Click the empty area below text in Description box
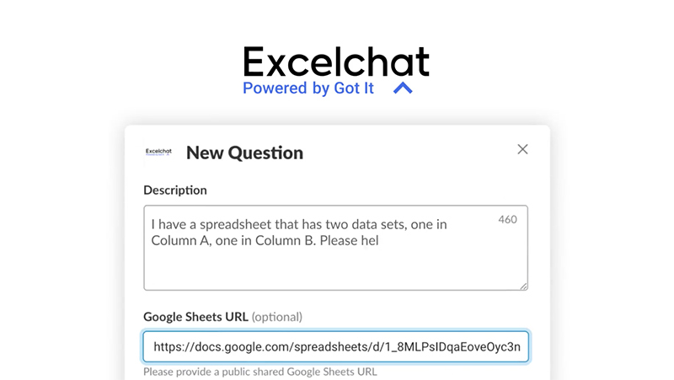 (335, 269)
